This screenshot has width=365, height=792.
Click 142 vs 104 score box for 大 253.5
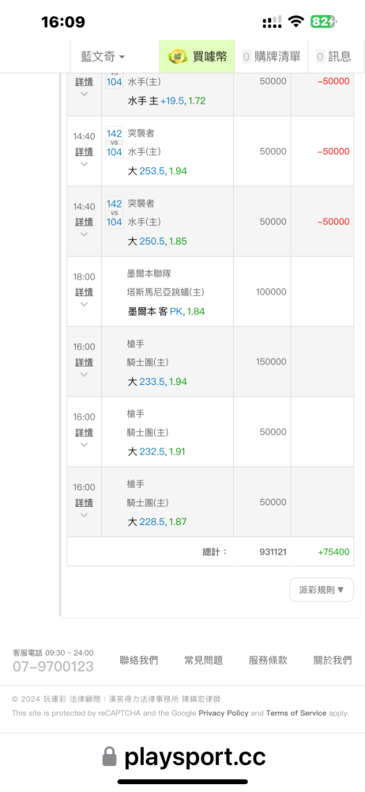(x=114, y=143)
